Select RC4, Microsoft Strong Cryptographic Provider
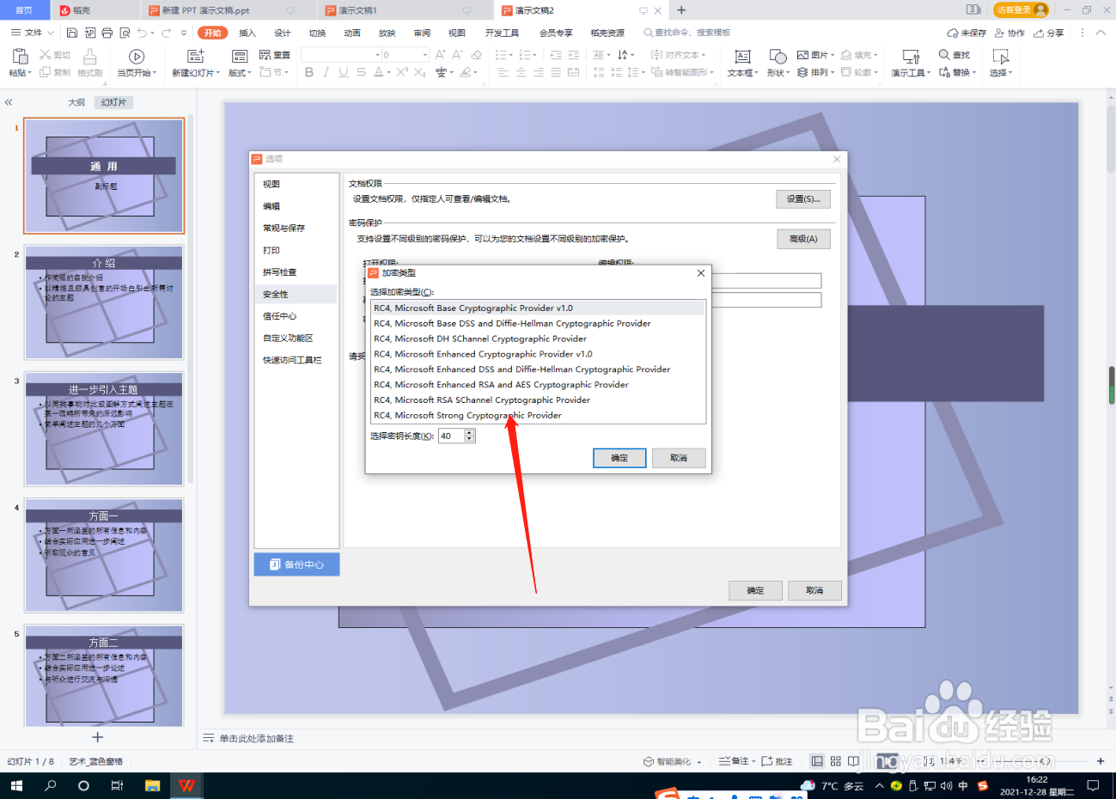The image size is (1116, 799). 538,415
